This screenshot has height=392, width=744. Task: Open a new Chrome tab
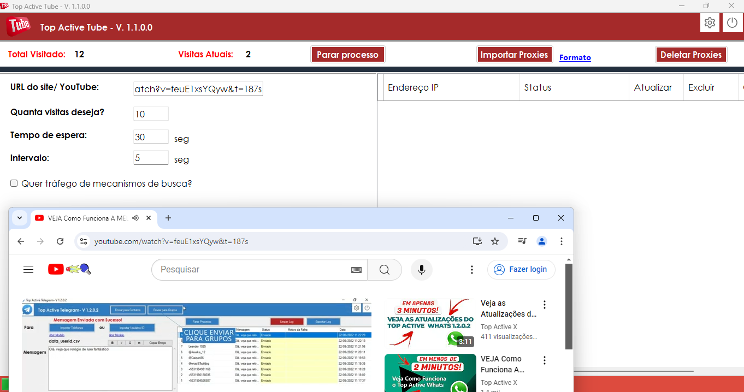tap(168, 218)
